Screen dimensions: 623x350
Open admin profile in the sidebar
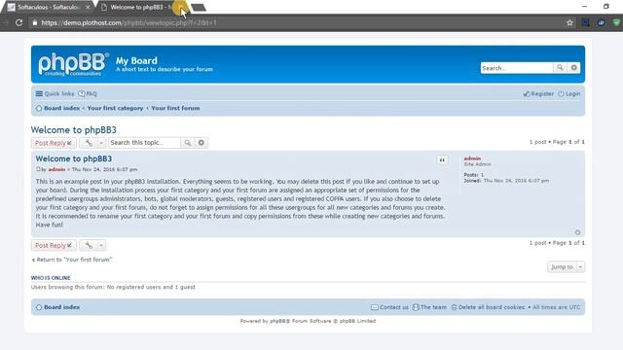click(472, 158)
